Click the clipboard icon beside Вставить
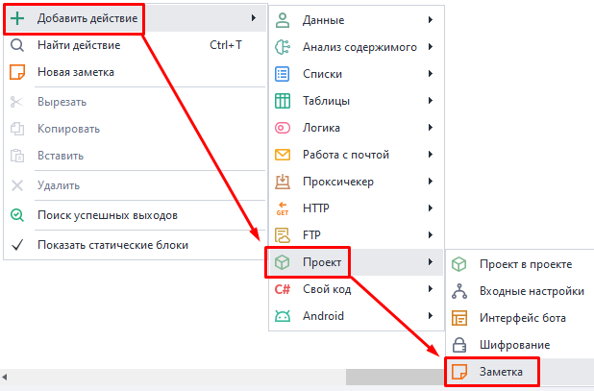The width and height of the screenshot is (594, 391). click(x=17, y=156)
